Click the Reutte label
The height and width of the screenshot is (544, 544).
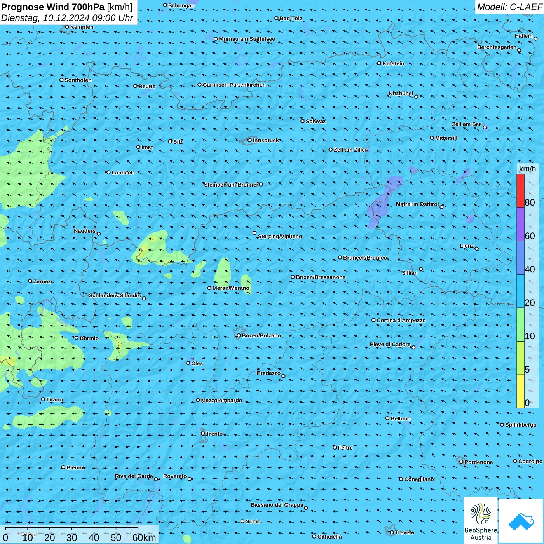point(147,86)
